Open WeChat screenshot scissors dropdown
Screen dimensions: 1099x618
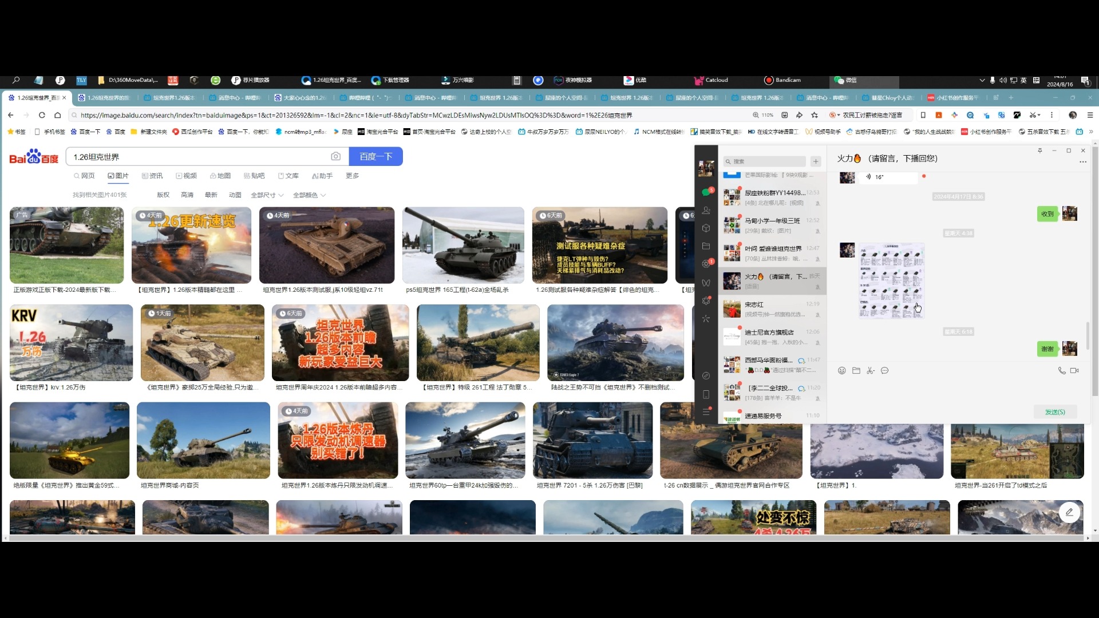click(x=870, y=371)
